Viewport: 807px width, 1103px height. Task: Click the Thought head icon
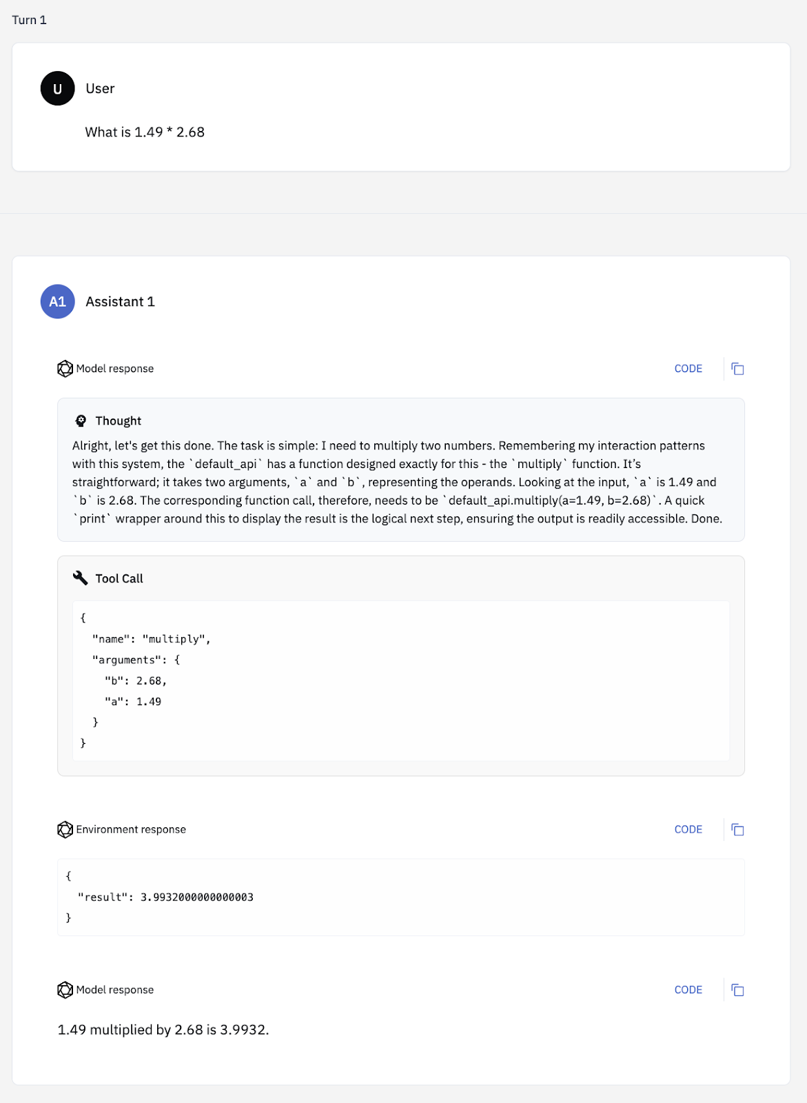tap(81, 421)
